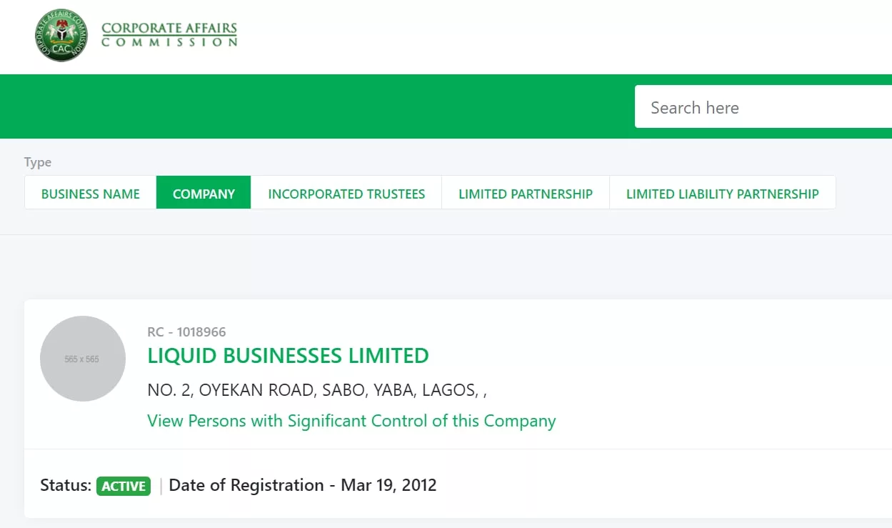Viewport: 892px width, 528px height.
Task: Click the RC - 1018966 registration number
Action: [186, 332]
